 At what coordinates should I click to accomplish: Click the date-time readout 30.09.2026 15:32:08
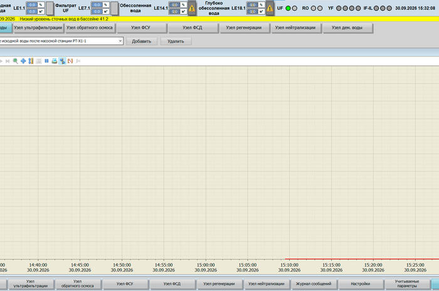[x=415, y=8]
